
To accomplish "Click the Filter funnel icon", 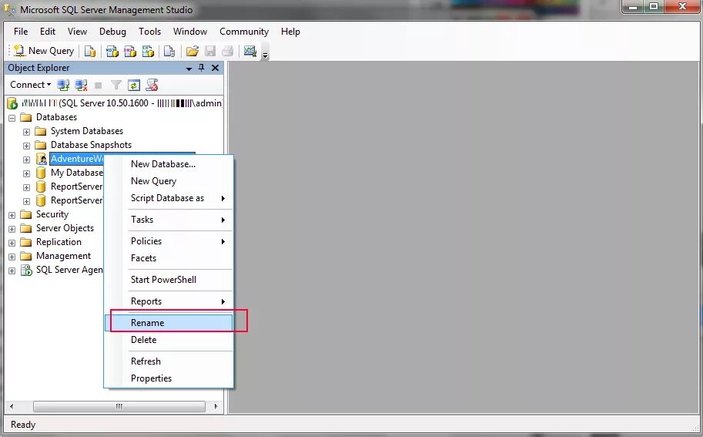I will click(x=116, y=85).
